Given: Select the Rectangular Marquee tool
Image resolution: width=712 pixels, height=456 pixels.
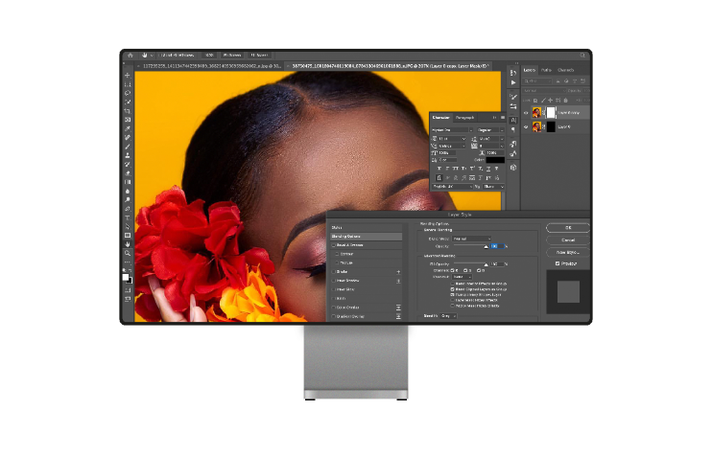Looking at the screenshot, I should click(x=128, y=84).
